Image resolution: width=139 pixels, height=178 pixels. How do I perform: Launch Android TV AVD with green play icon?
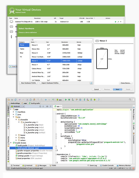click(115, 22)
